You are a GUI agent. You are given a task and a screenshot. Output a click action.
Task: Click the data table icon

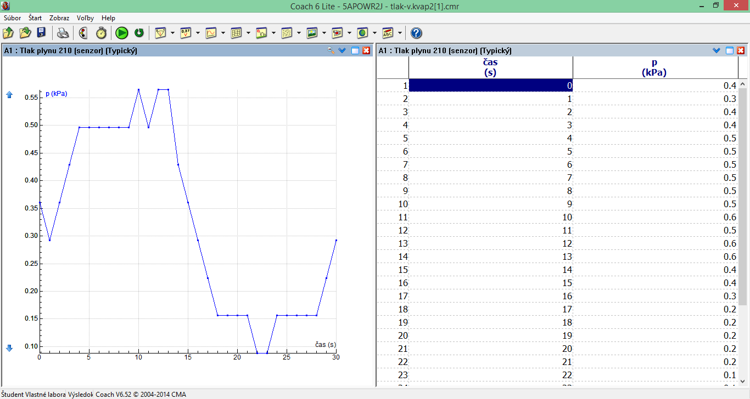click(x=236, y=33)
